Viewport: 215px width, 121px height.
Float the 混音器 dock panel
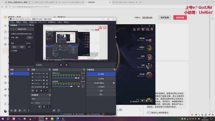(84, 70)
